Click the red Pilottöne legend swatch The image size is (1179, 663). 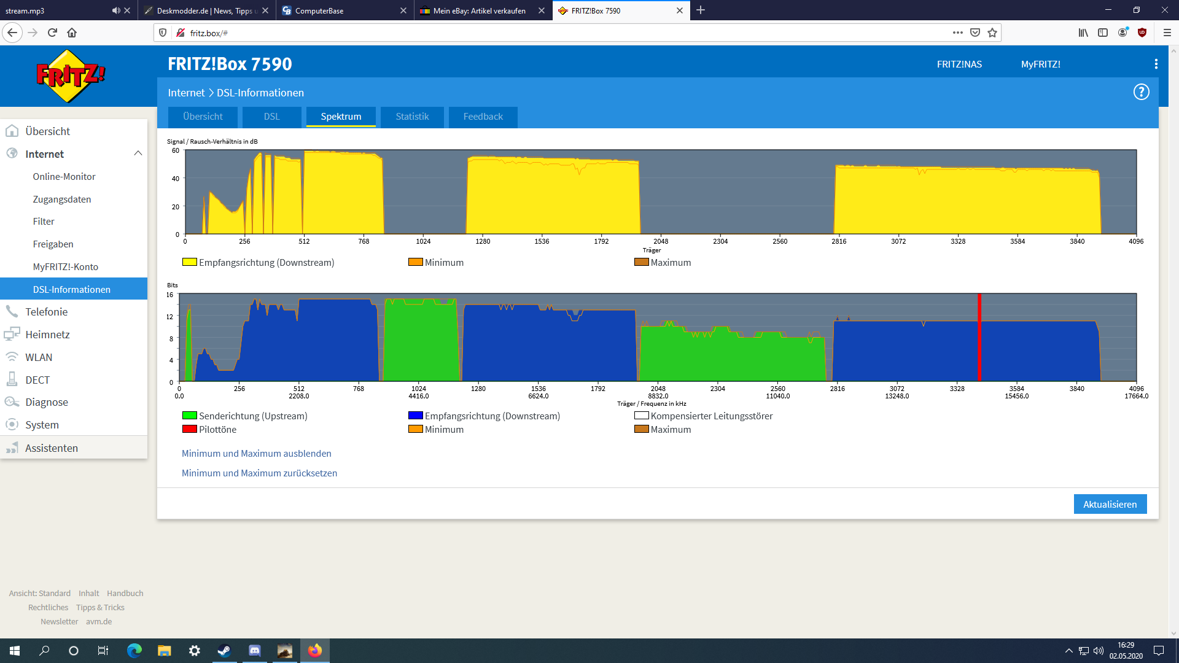click(189, 429)
